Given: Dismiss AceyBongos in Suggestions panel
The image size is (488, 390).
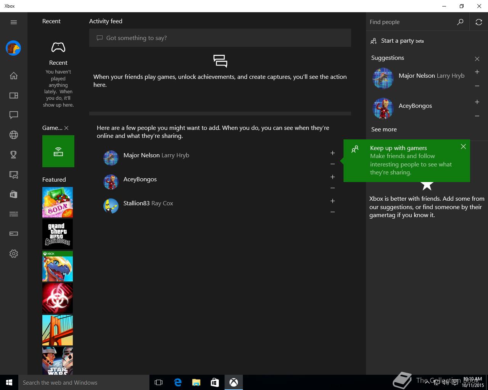Looking at the screenshot, I should pyautogui.click(x=477, y=116).
